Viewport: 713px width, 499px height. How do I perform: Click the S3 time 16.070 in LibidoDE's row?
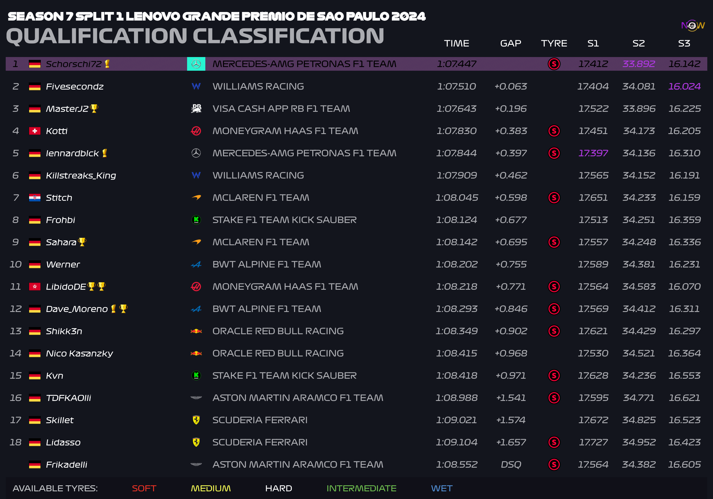click(x=684, y=287)
